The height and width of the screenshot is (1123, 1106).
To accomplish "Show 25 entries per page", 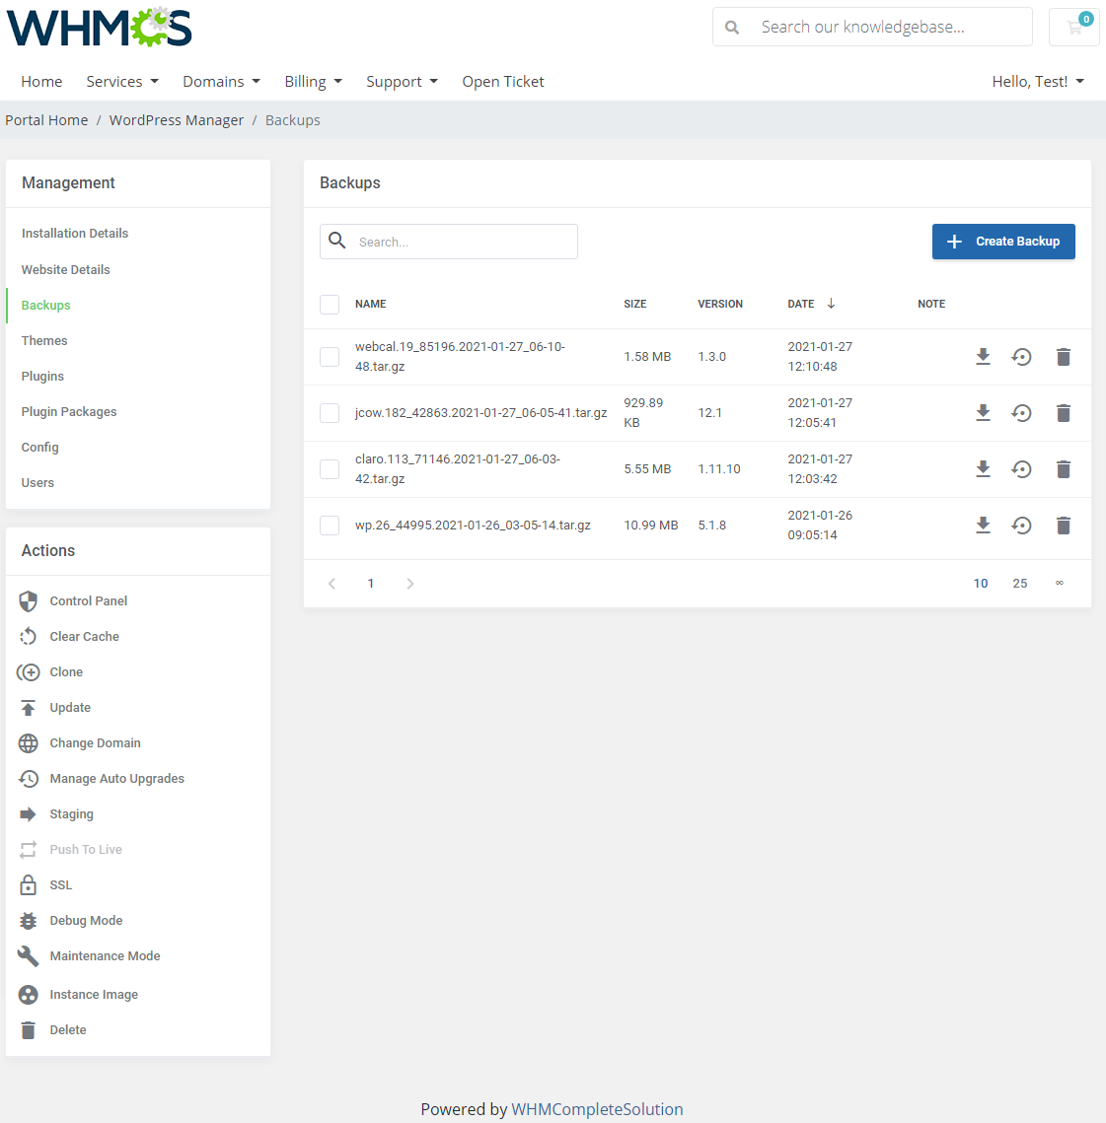I will tap(1020, 584).
